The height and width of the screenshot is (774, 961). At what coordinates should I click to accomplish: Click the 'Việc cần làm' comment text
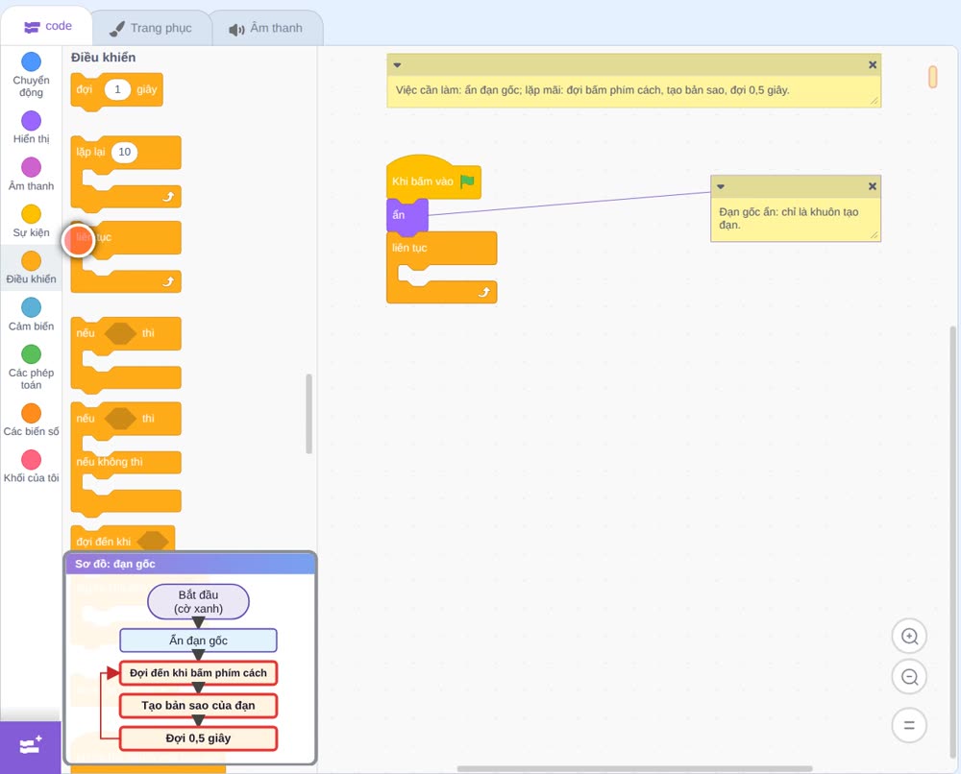click(x=592, y=90)
